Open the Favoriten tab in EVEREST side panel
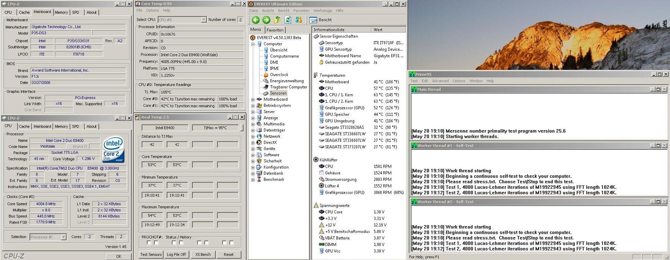The height and width of the screenshot is (260, 670). coord(275,30)
